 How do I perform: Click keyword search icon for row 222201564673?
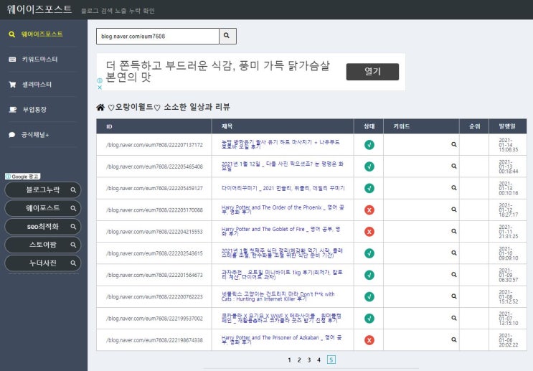(x=454, y=274)
